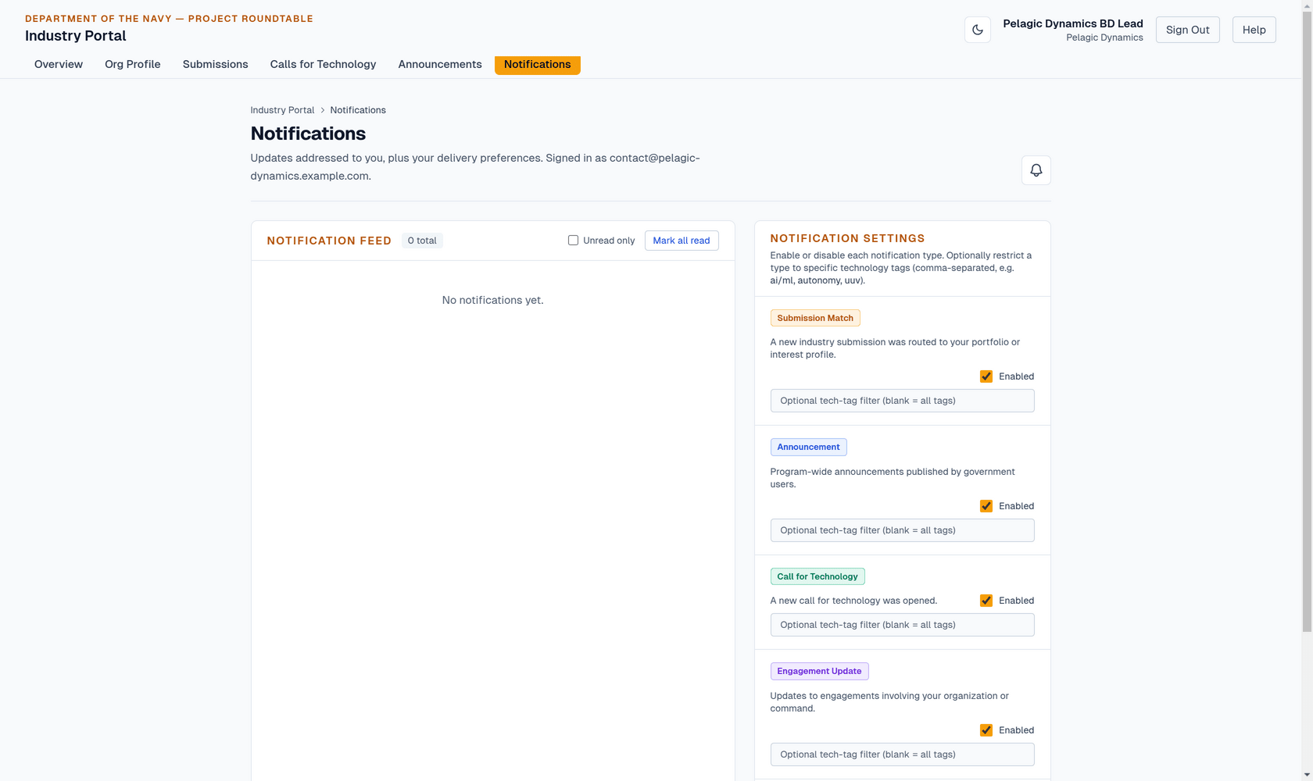This screenshot has height=781, width=1313.
Task: Click 'No notifications yet.' message
Action: pyautogui.click(x=492, y=300)
